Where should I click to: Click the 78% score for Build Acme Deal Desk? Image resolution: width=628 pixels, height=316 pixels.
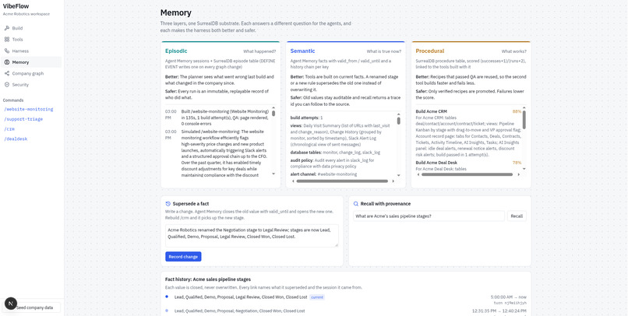(517, 163)
